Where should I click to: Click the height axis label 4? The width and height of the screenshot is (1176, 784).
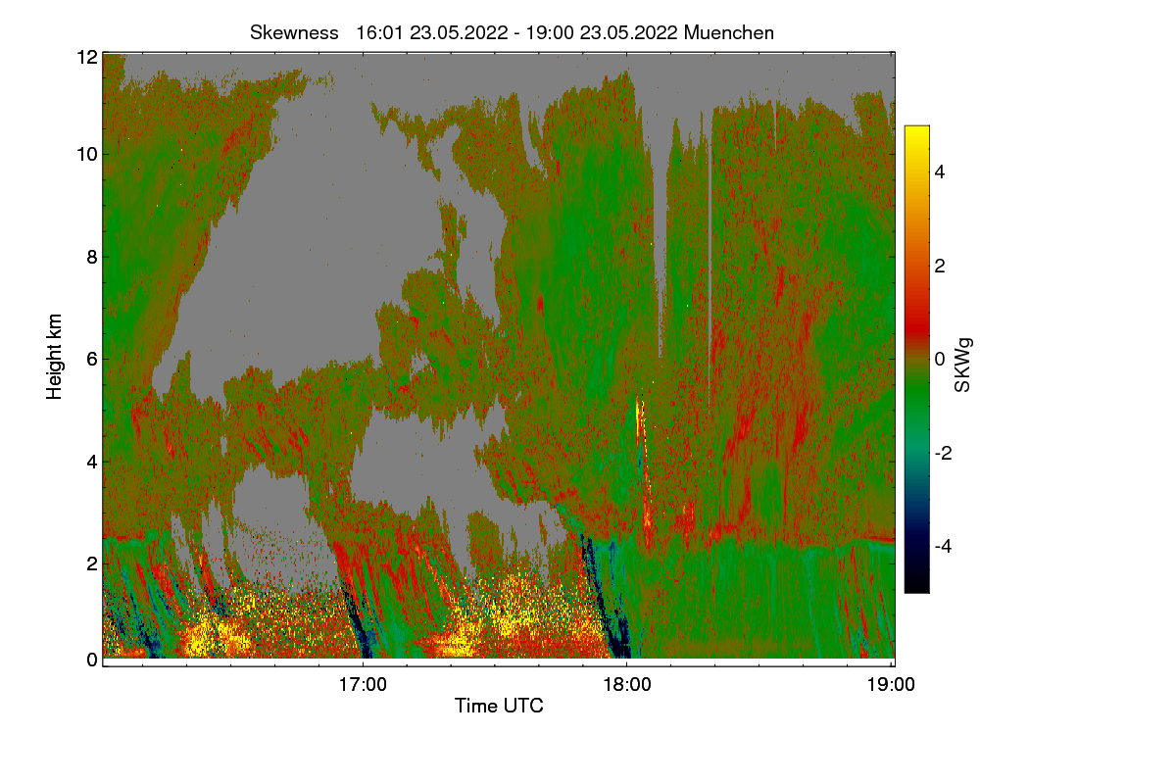pyautogui.click(x=92, y=461)
